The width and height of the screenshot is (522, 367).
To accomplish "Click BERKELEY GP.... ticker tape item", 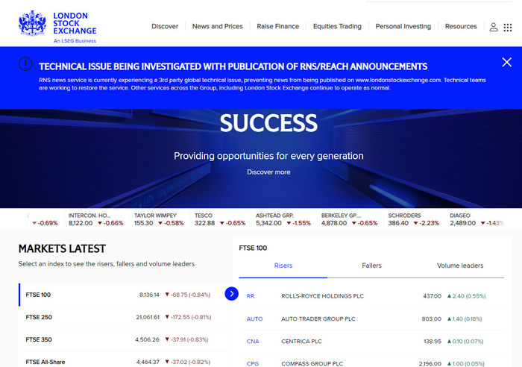I will (350, 219).
